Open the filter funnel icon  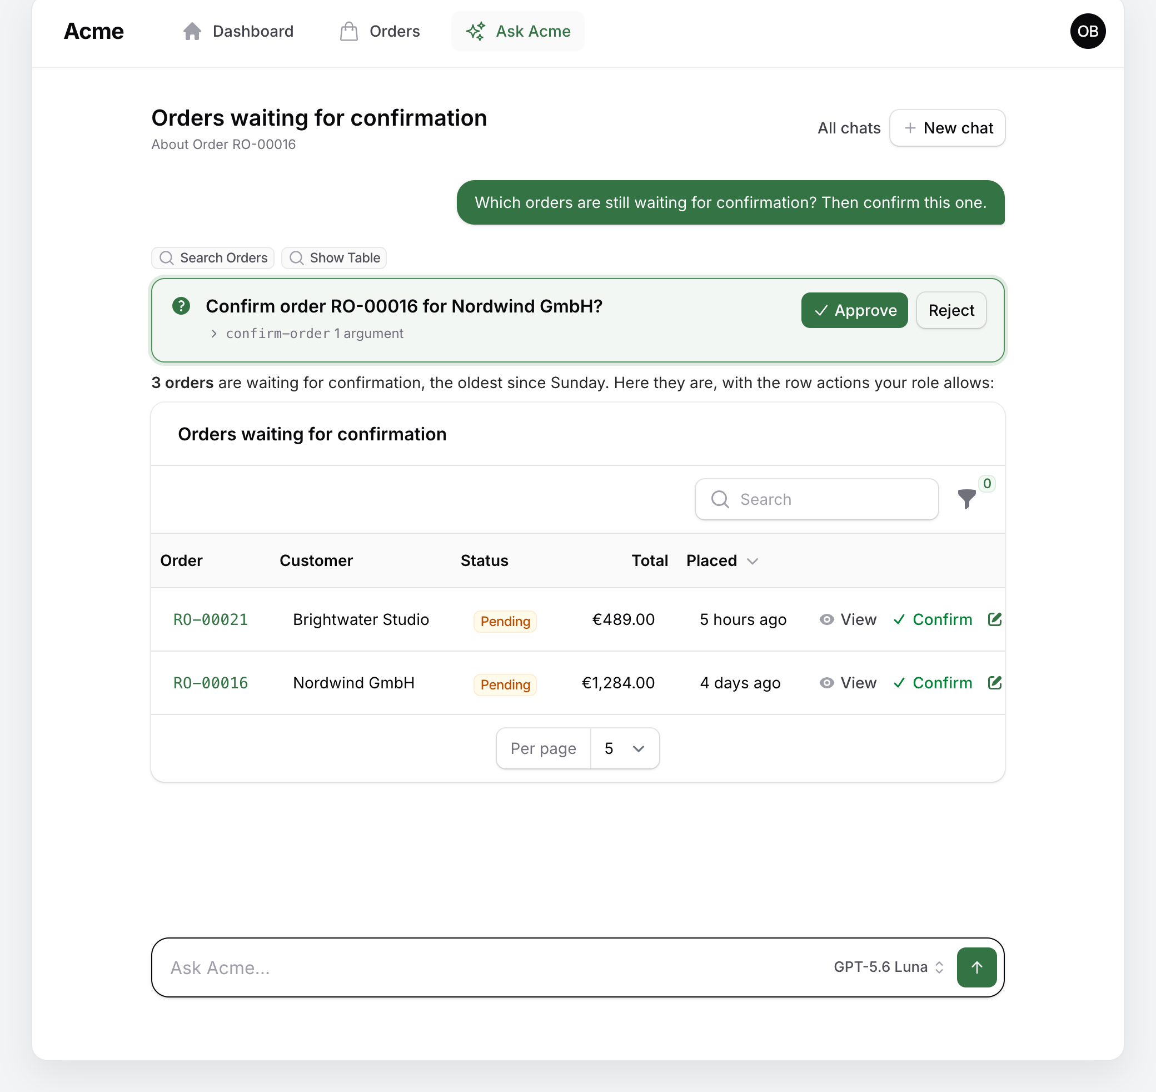coord(966,499)
